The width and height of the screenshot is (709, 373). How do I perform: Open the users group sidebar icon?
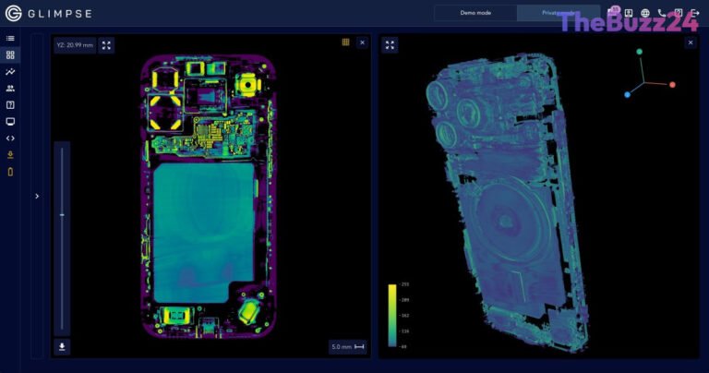tap(10, 89)
